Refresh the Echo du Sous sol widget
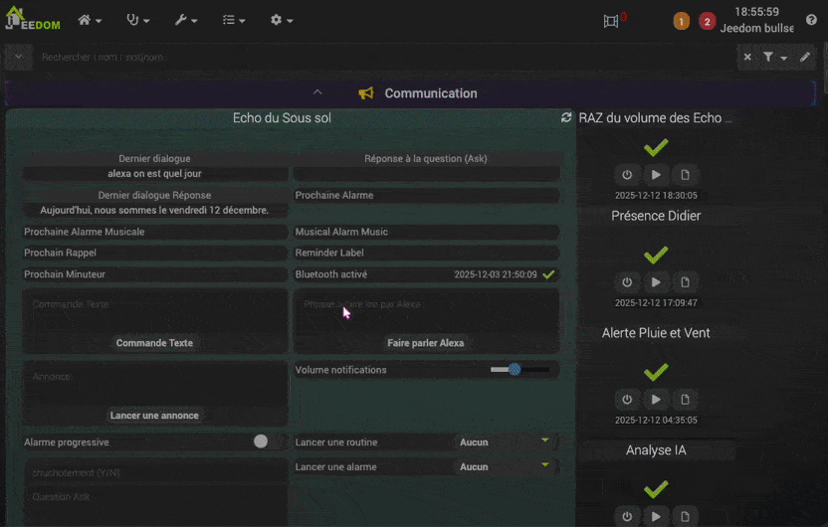Viewport: 828px width, 527px height. point(566,117)
